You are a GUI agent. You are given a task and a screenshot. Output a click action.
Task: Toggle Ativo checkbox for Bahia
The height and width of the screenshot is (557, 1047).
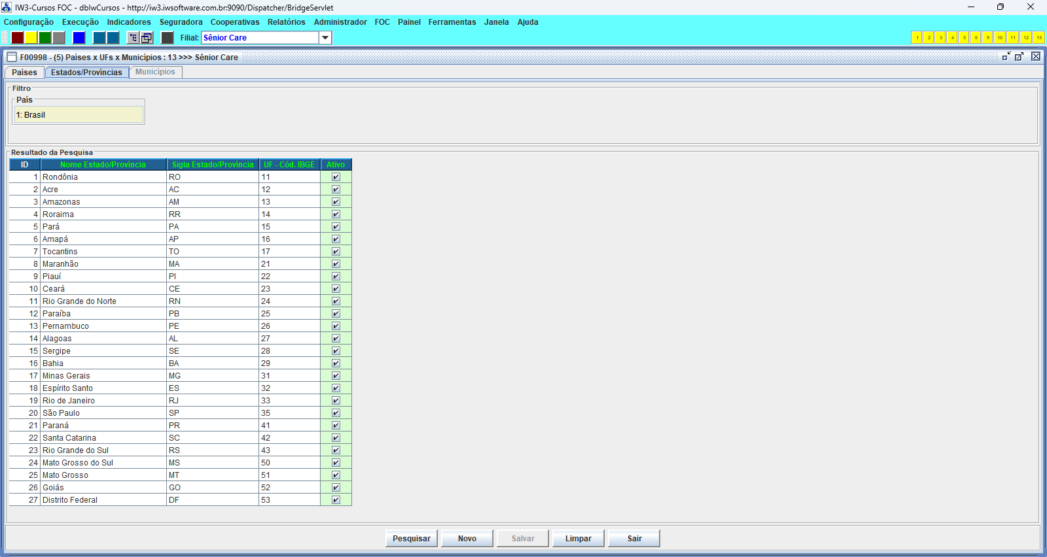point(336,363)
